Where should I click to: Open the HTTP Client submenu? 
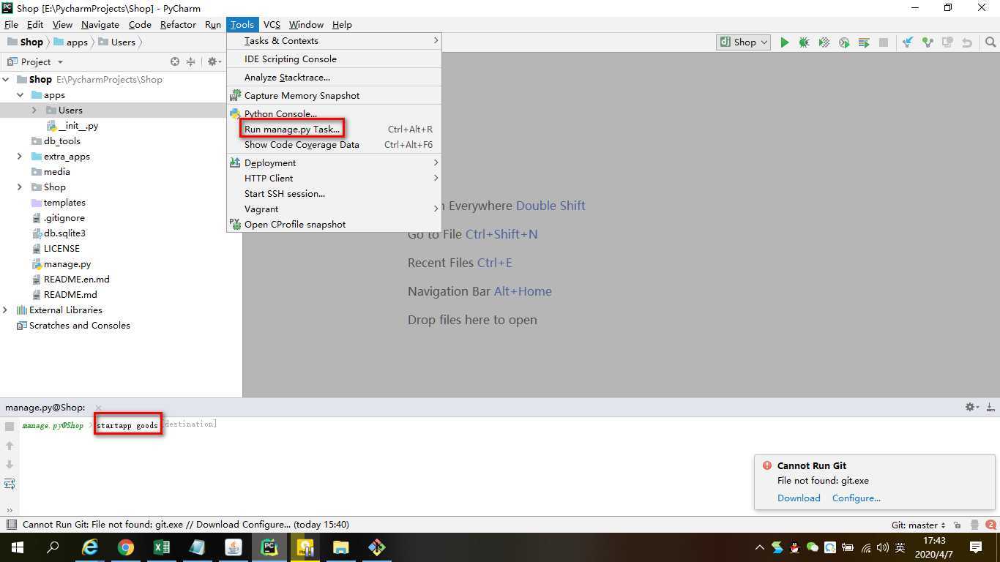coord(334,179)
